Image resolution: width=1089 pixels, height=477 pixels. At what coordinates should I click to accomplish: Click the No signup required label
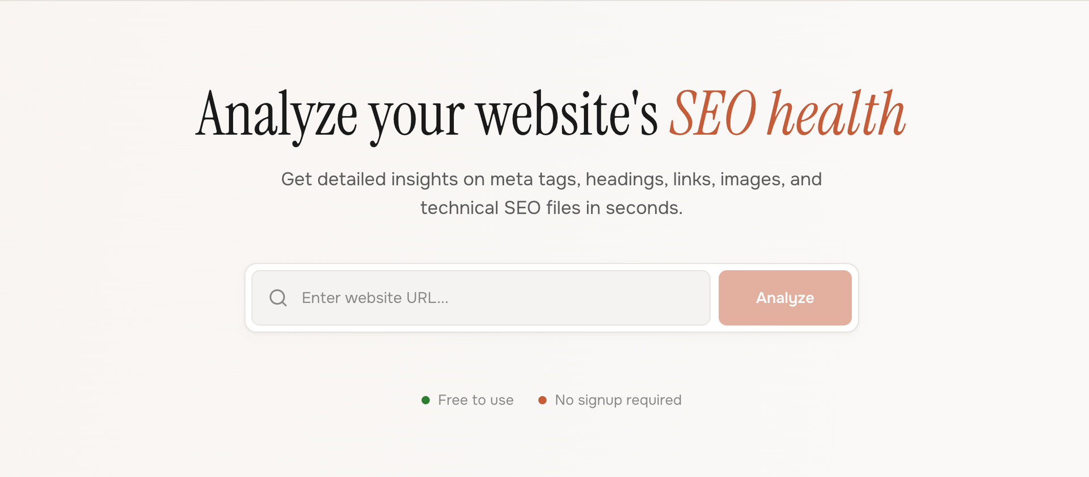coord(618,401)
